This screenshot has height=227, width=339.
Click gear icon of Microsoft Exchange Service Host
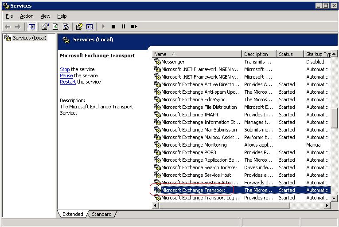pyautogui.click(x=157, y=175)
